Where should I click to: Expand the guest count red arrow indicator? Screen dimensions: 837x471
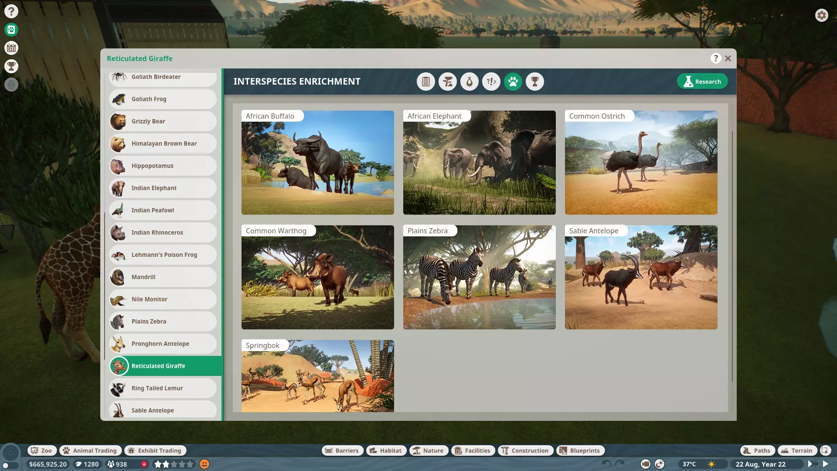(x=144, y=464)
